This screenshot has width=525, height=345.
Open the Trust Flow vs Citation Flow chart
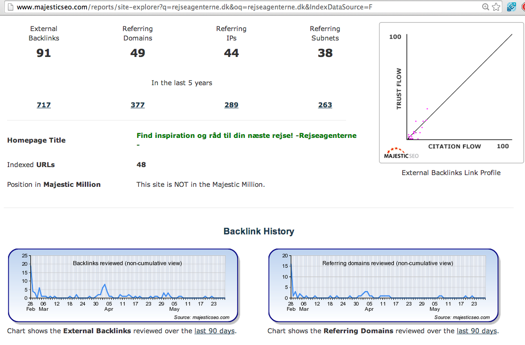[451, 93]
